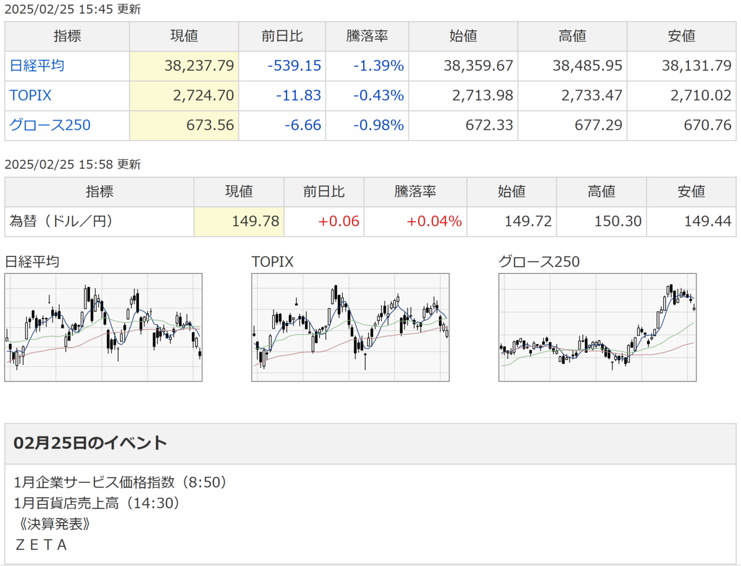741x566 pixels.
Task: Click the 02月25日のイベント section header
Action: (x=90, y=443)
